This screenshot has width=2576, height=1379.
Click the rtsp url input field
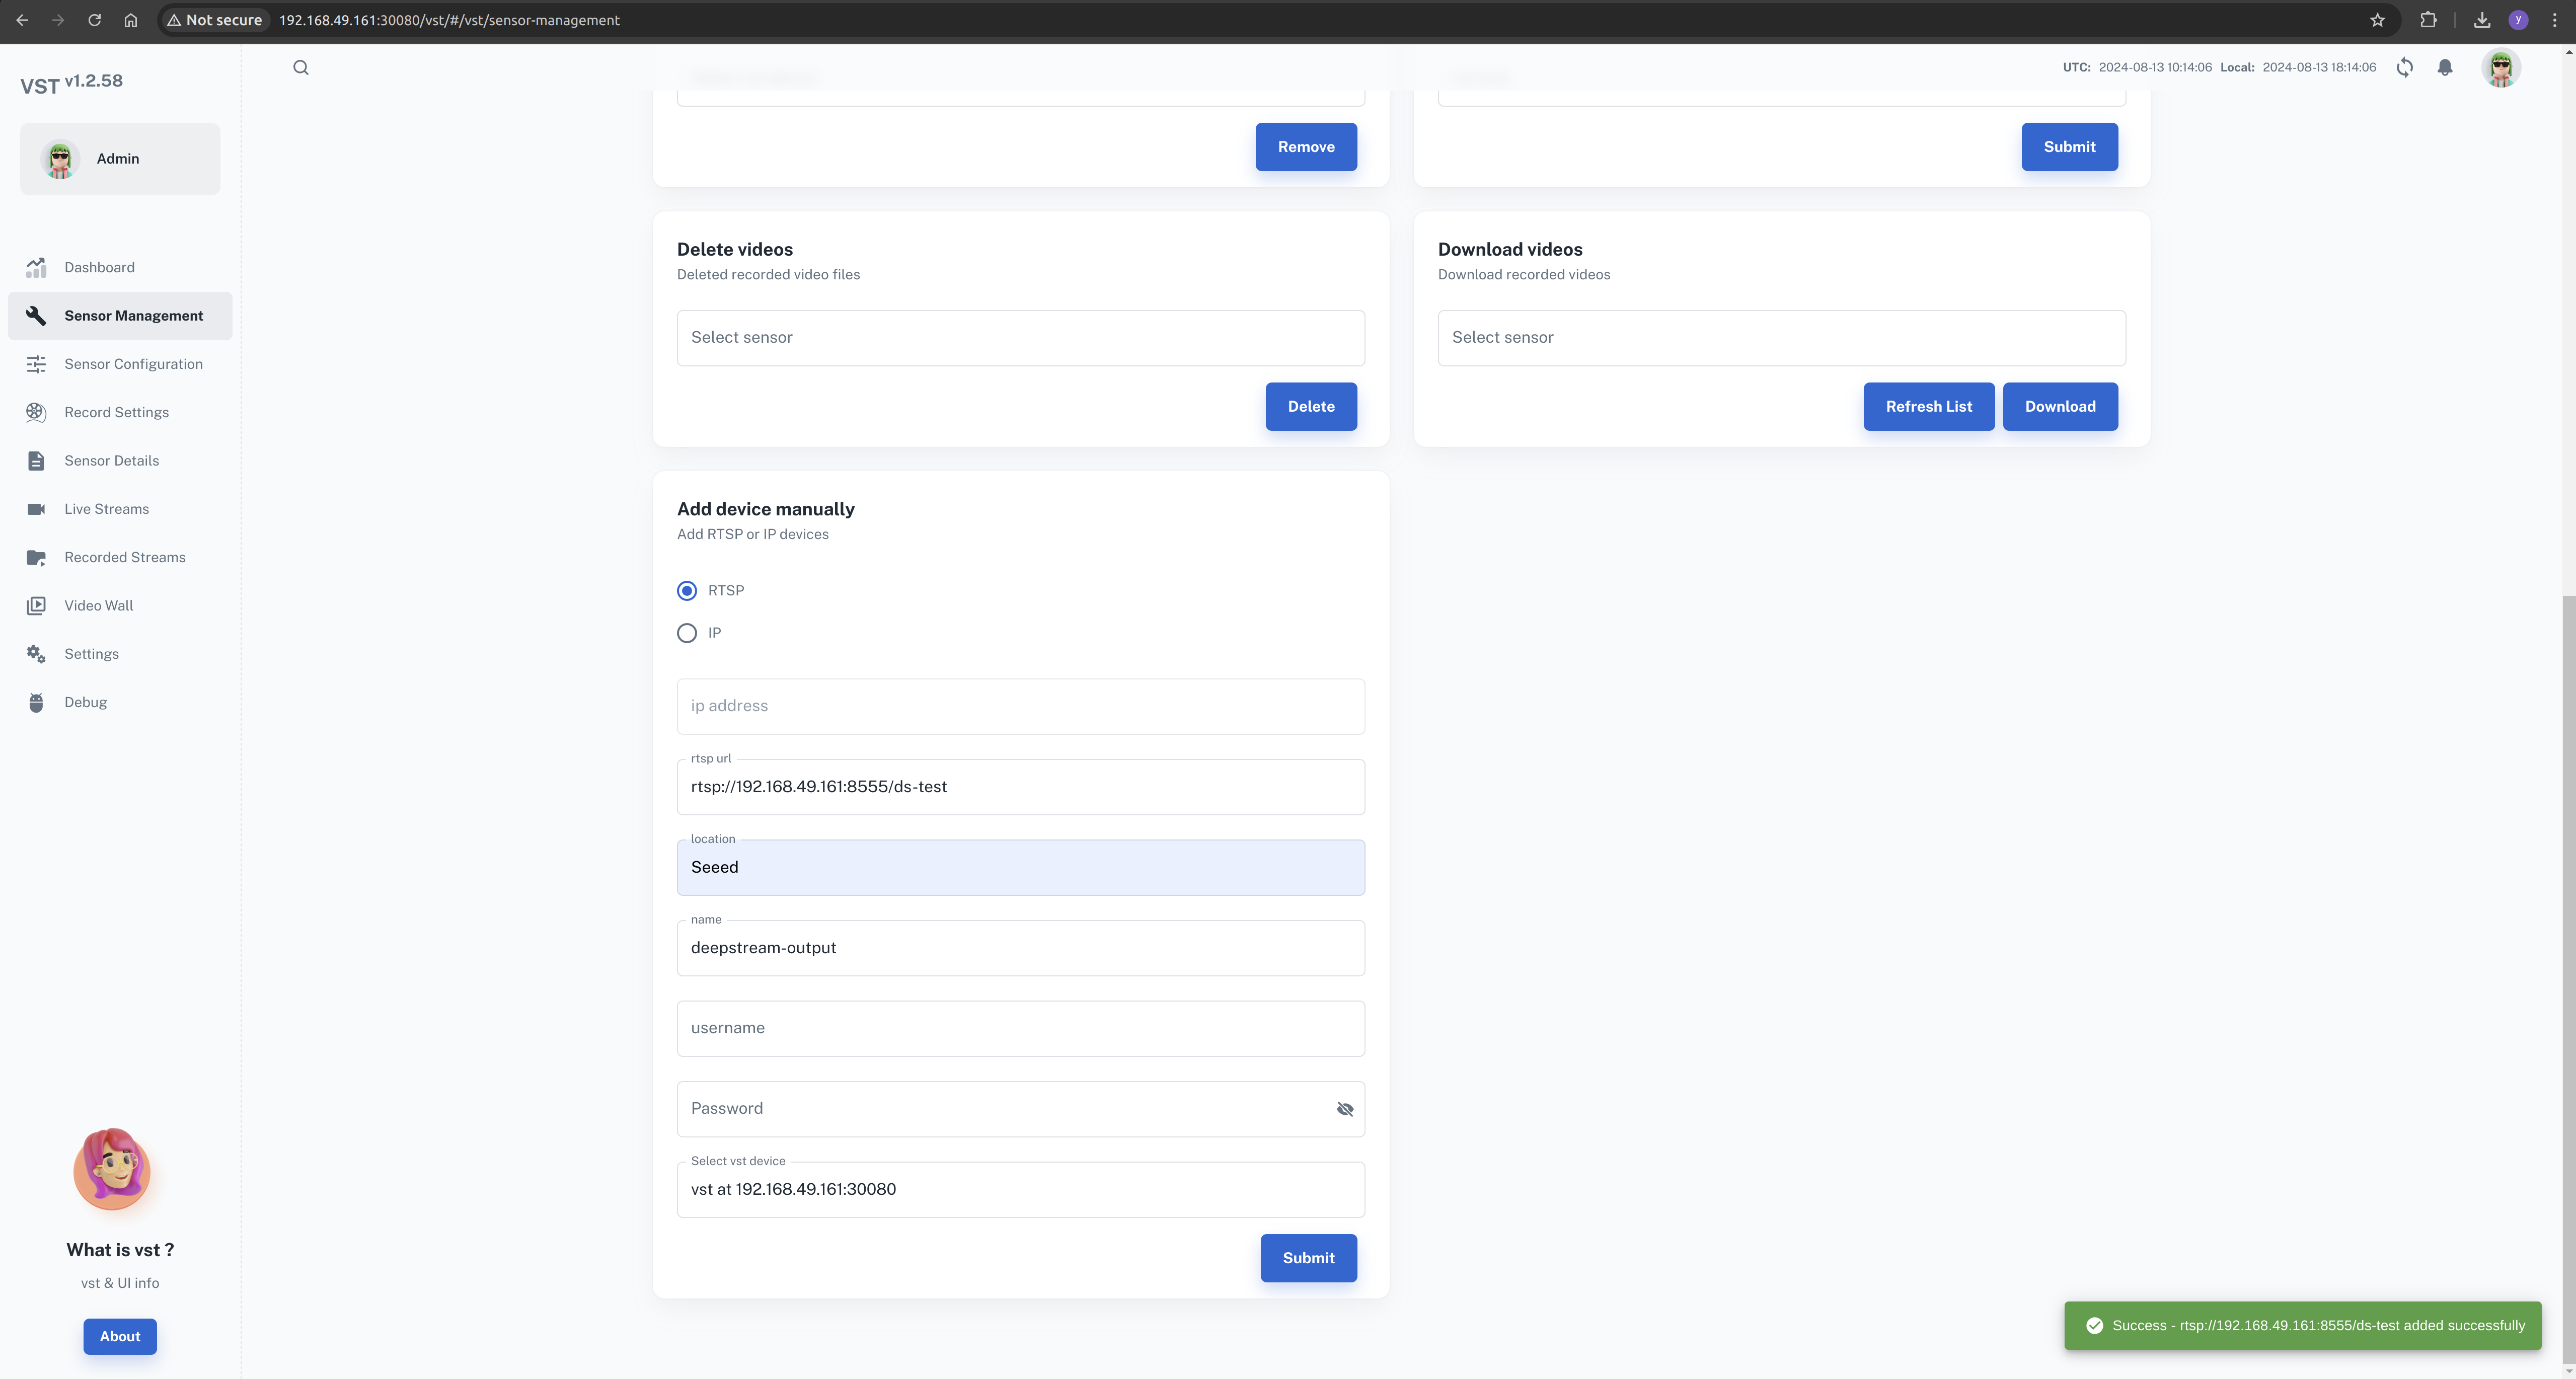click(1021, 787)
